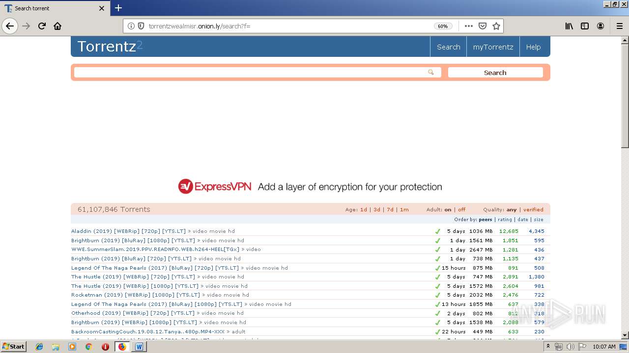This screenshot has width=629, height=353.
Task: Click the magnifier icon in search box
Action: click(431, 72)
